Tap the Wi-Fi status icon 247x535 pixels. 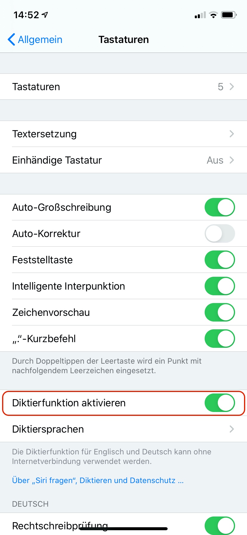tap(213, 15)
